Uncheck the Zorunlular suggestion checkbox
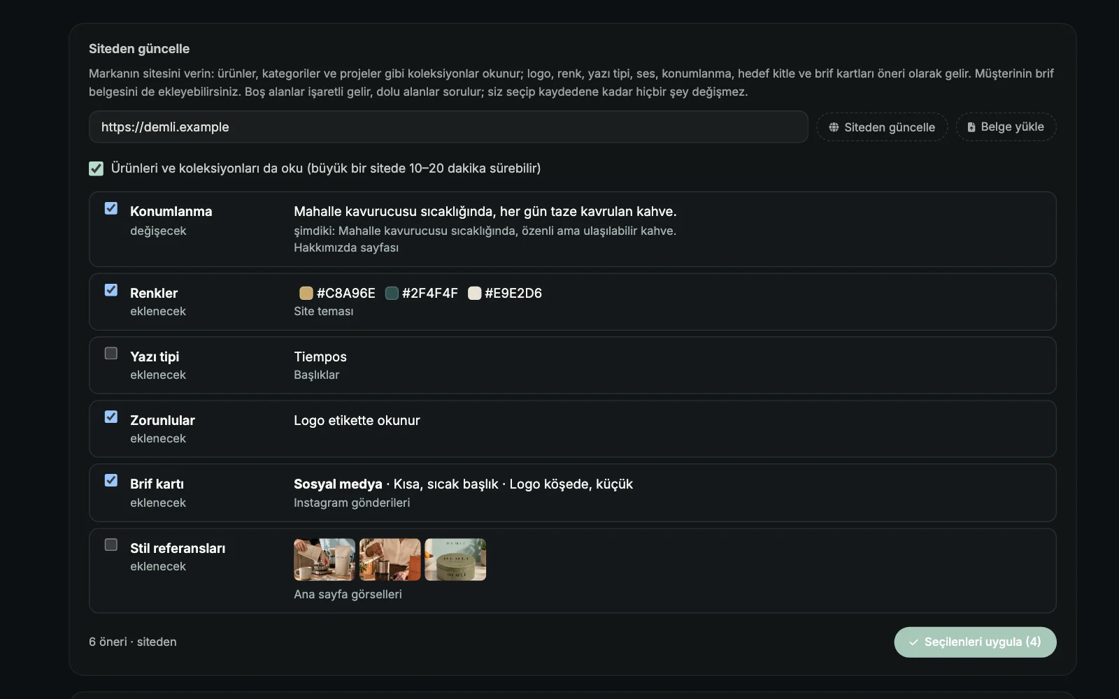 pyautogui.click(x=111, y=417)
